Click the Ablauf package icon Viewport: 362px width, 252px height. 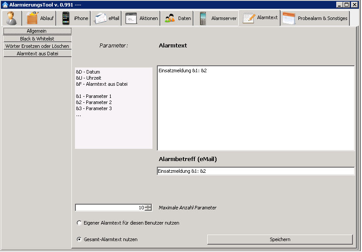[33, 18]
